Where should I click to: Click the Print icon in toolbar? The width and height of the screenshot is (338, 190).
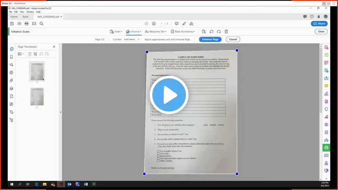[27, 23]
